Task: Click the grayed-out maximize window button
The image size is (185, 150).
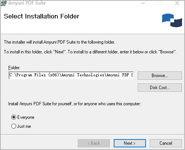Action: pyautogui.click(x=160, y=3)
